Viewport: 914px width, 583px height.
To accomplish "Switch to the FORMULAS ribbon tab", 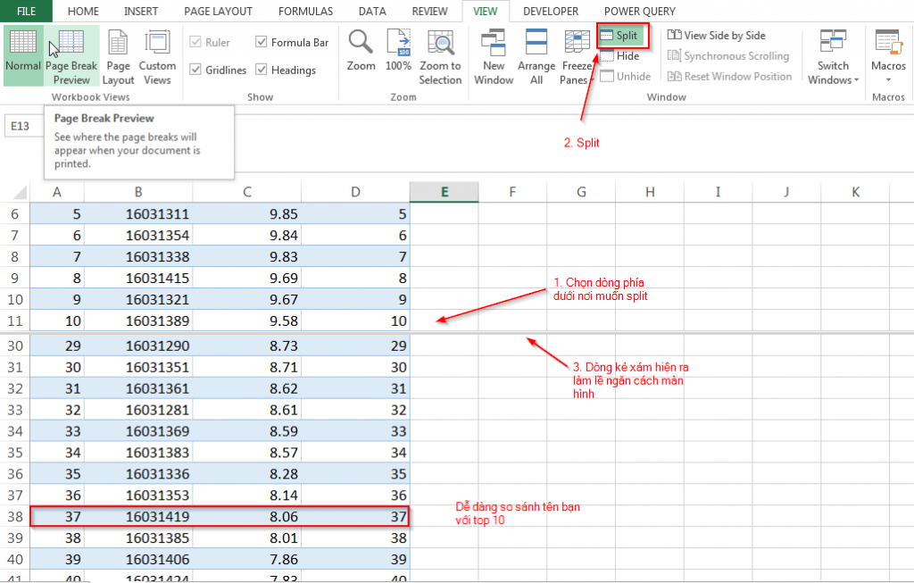I will pyautogui.click(x=305, y=11).
